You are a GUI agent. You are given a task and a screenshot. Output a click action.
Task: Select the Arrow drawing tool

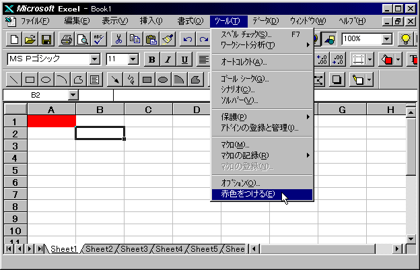pos(114,79)
